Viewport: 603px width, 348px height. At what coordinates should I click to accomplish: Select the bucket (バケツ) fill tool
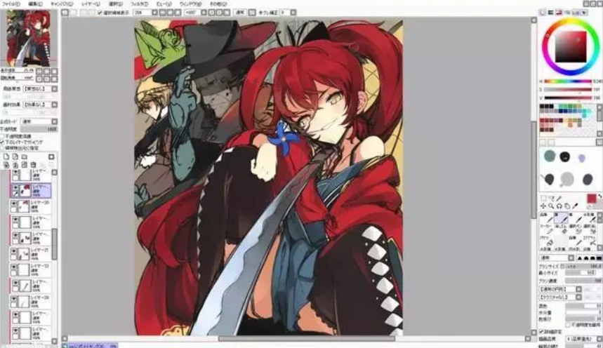pos(547,241)
